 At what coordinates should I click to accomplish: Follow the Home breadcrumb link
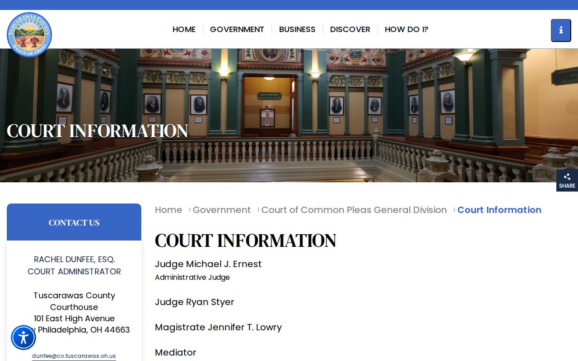pyautogui.click(x=168, y=210)
